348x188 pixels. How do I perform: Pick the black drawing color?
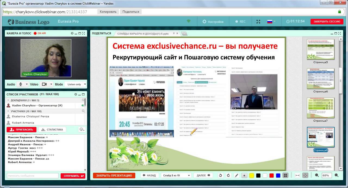pos(258,176)
